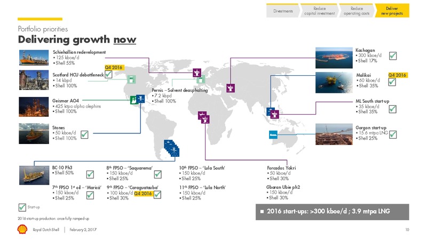
Task: Click the Malikai checkbox
Action: tap(392, 82)
